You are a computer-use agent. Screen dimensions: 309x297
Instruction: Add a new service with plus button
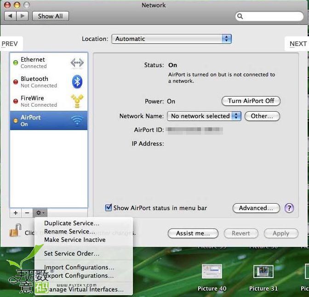tap(16, 213)
